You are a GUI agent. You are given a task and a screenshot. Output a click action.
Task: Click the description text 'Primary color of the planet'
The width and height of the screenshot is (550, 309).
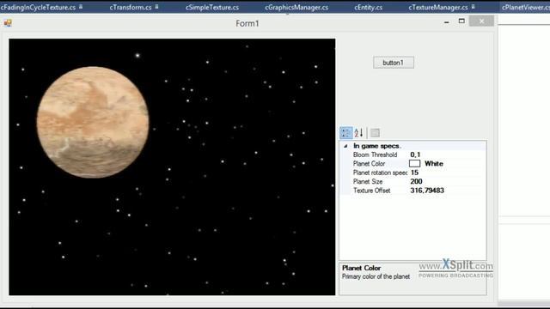coord(376,276)
